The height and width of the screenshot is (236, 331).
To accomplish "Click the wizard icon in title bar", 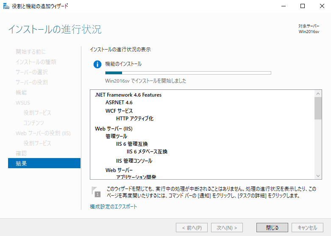I will [6, 6].
